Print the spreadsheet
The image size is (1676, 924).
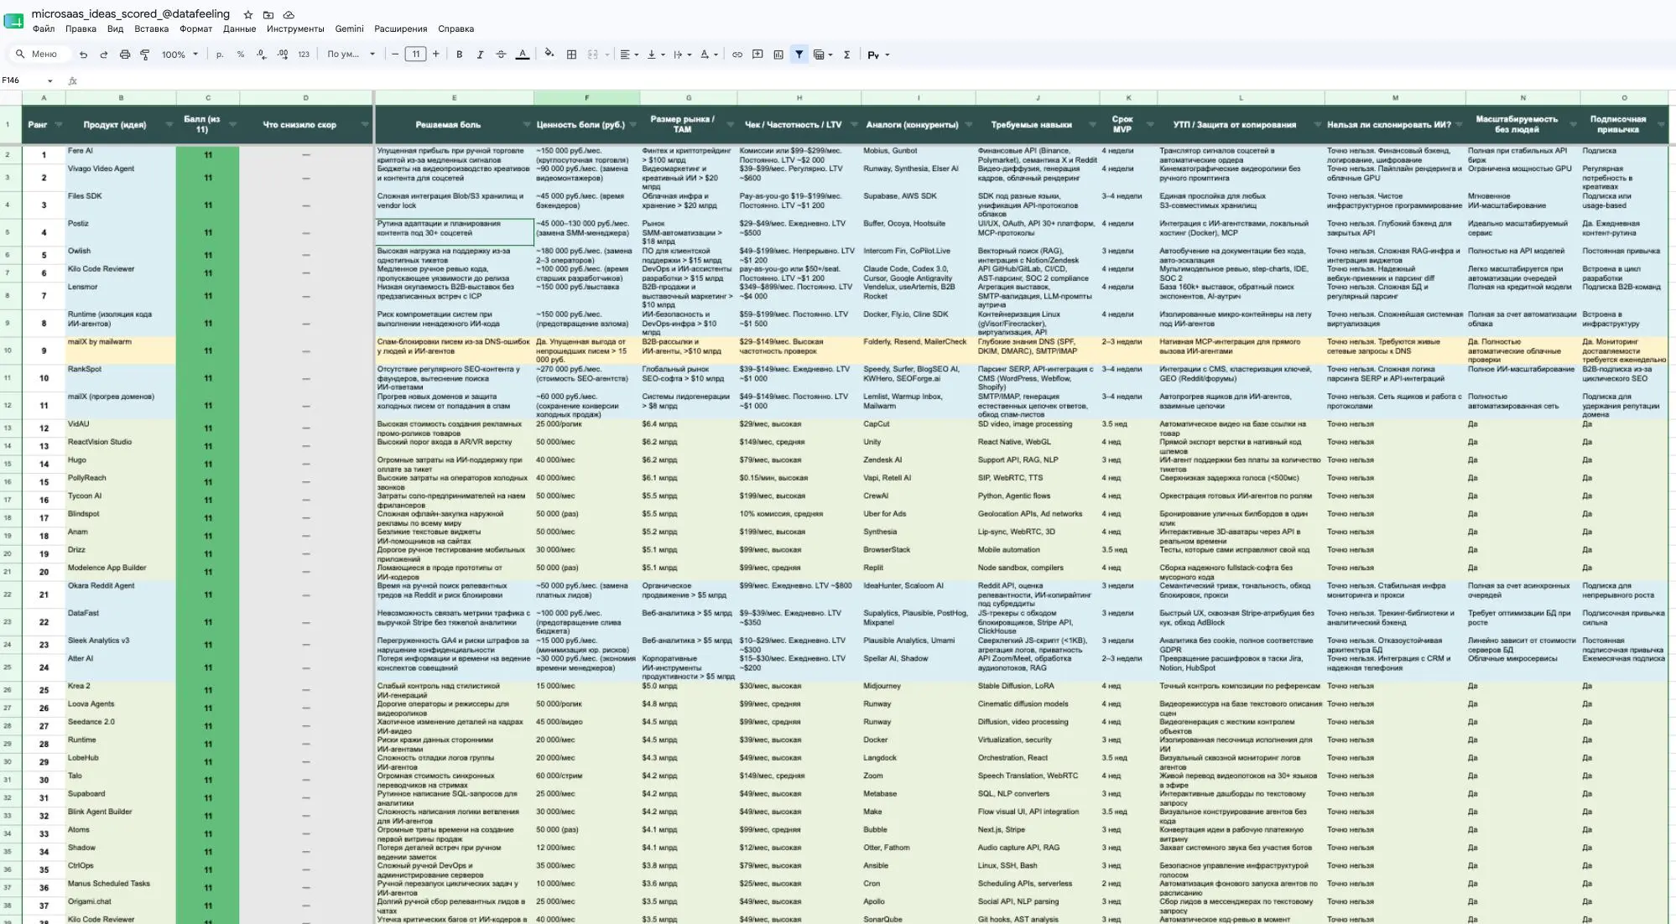click(x=125, y=55)
